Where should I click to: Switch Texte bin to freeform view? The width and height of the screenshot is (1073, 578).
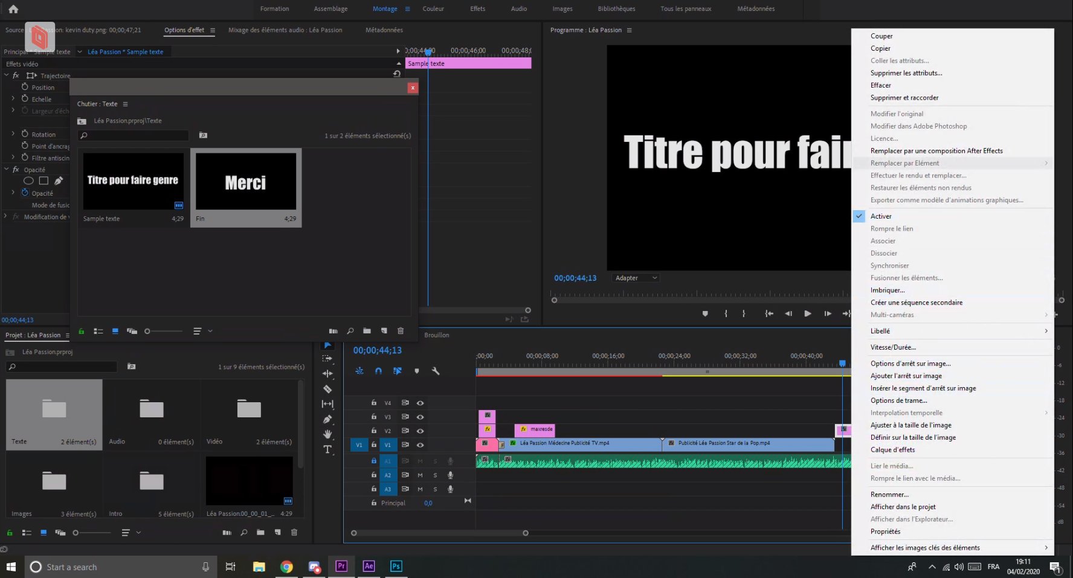pos(132,331)
